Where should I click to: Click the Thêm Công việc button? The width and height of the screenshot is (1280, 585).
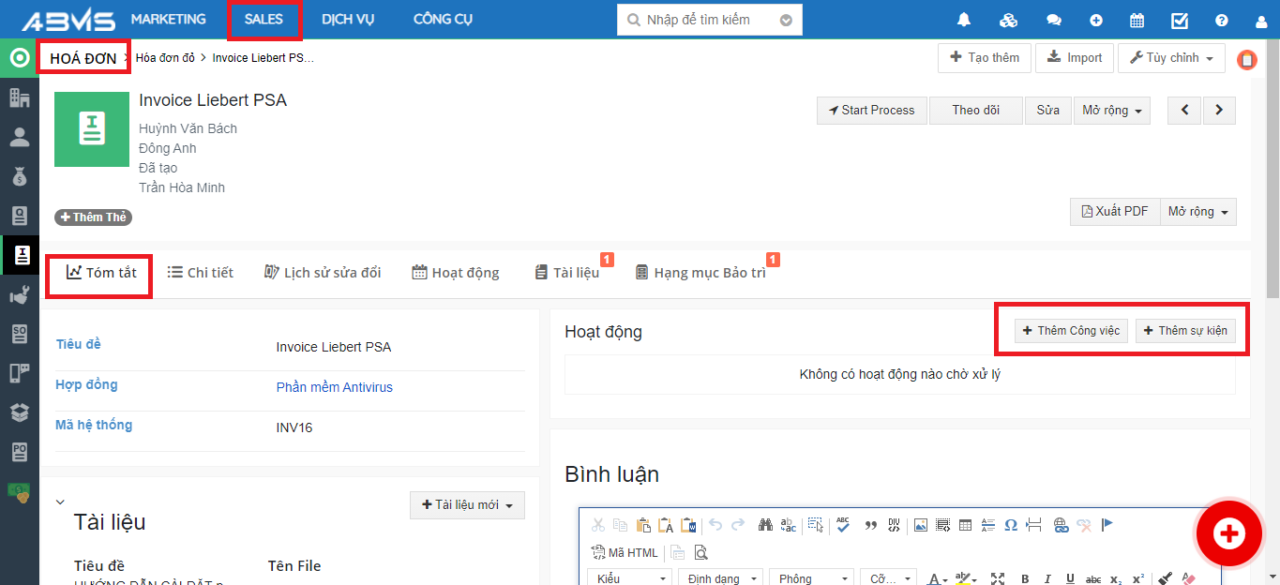click(1071, 331)
